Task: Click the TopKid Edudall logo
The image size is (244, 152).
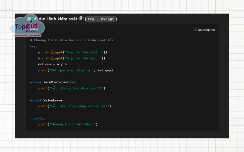Action: [27, 28]
